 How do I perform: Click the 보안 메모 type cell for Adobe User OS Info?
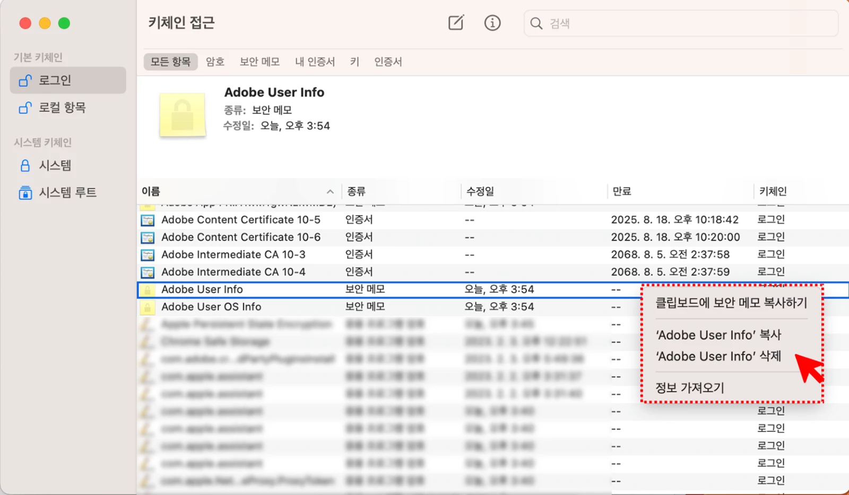pos(365,307)
